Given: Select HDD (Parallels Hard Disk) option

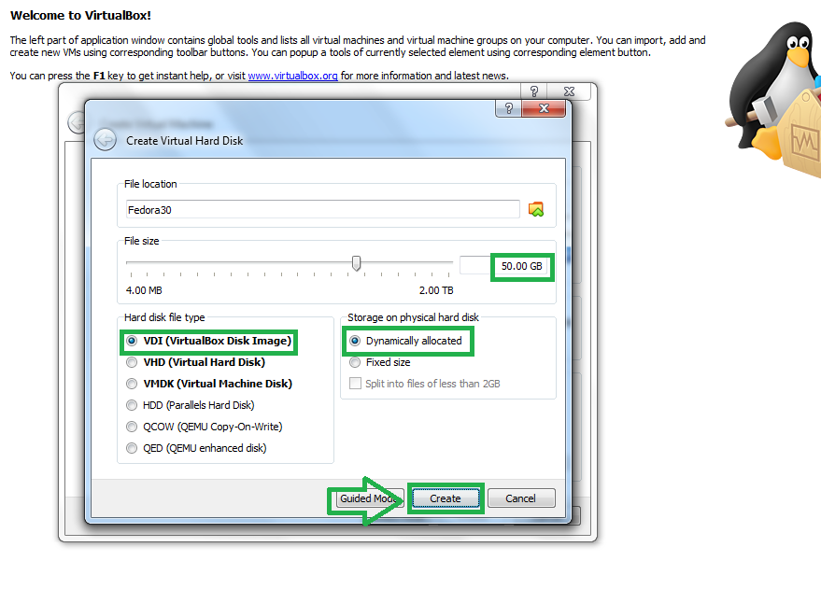Looking at the screenshot, I should point(190,405).
